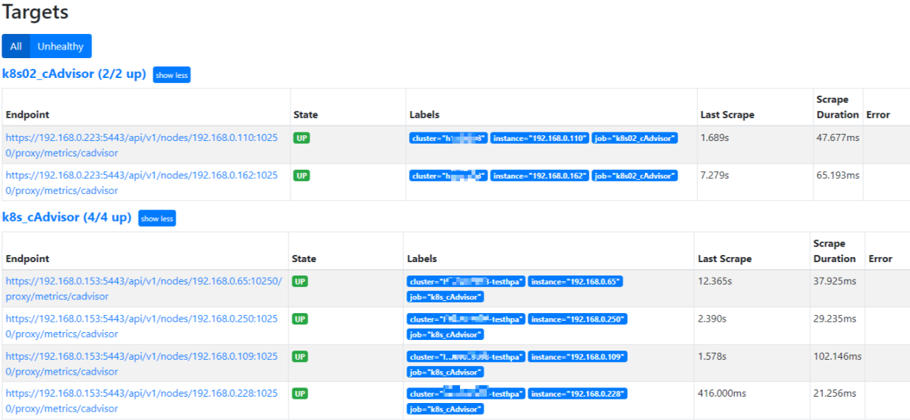Open the k8s02_cAdvisor (2/2 up) heading link
The image size is (910, 420).
tap(74, 74)
